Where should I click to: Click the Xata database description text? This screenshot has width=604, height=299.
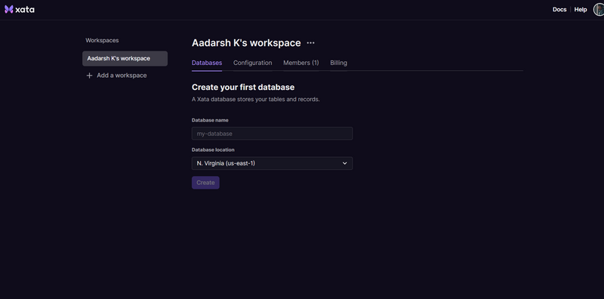point(256,100)
